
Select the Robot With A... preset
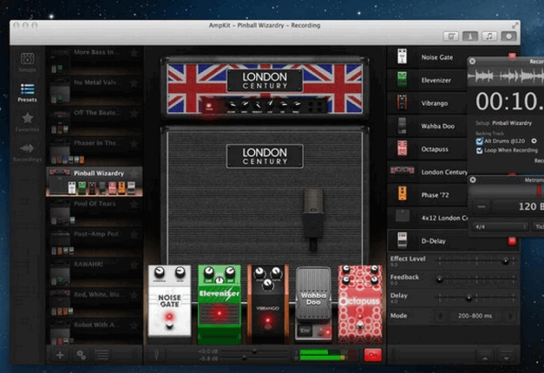[95, 333]
